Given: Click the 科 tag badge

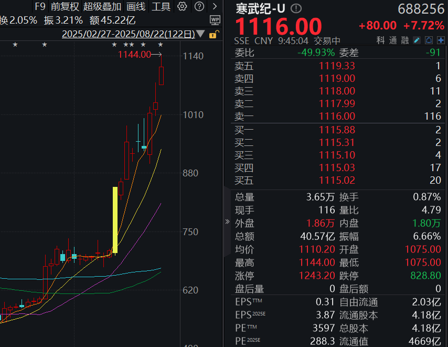Looking at the screenshot, I should [x=380, y=40].
